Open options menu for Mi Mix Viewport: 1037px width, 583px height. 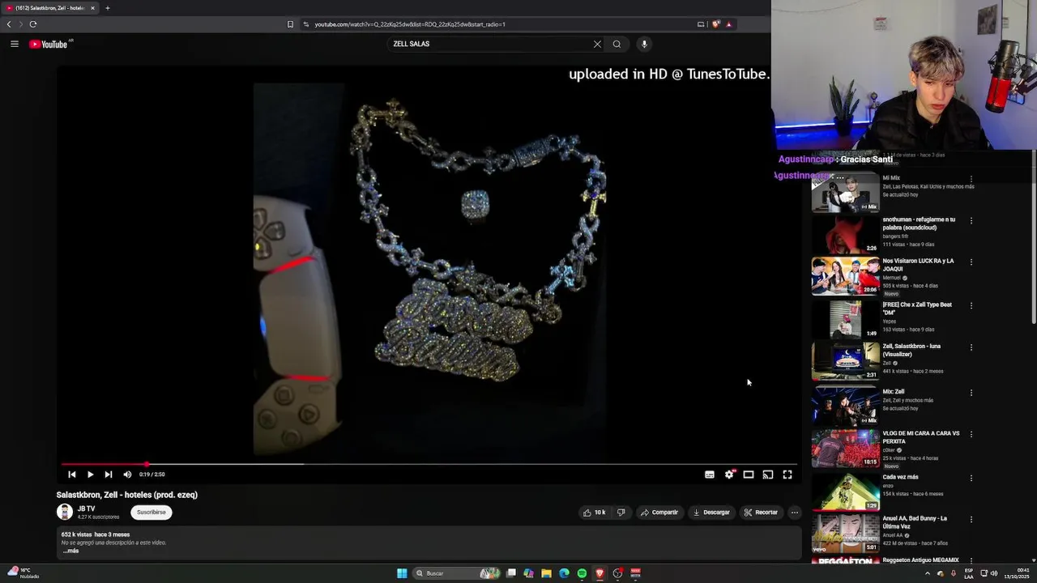[x=971, y=179]
